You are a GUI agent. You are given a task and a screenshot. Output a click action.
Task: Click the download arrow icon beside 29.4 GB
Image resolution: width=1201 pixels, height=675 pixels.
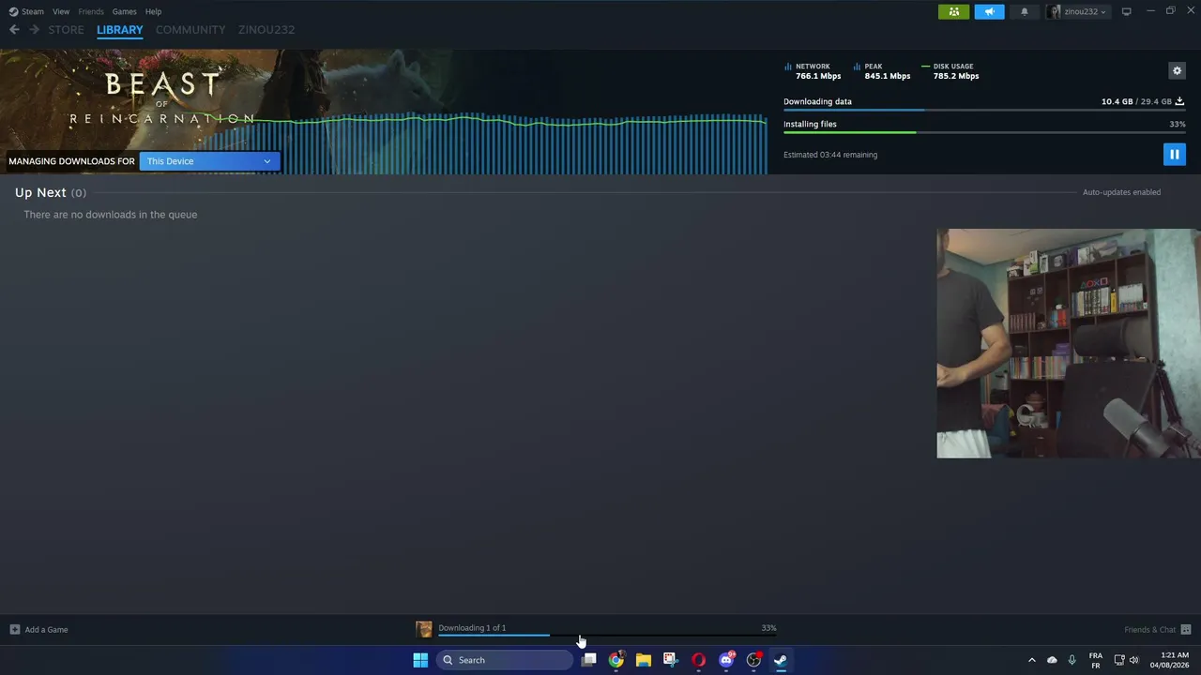pos(1179,101)
